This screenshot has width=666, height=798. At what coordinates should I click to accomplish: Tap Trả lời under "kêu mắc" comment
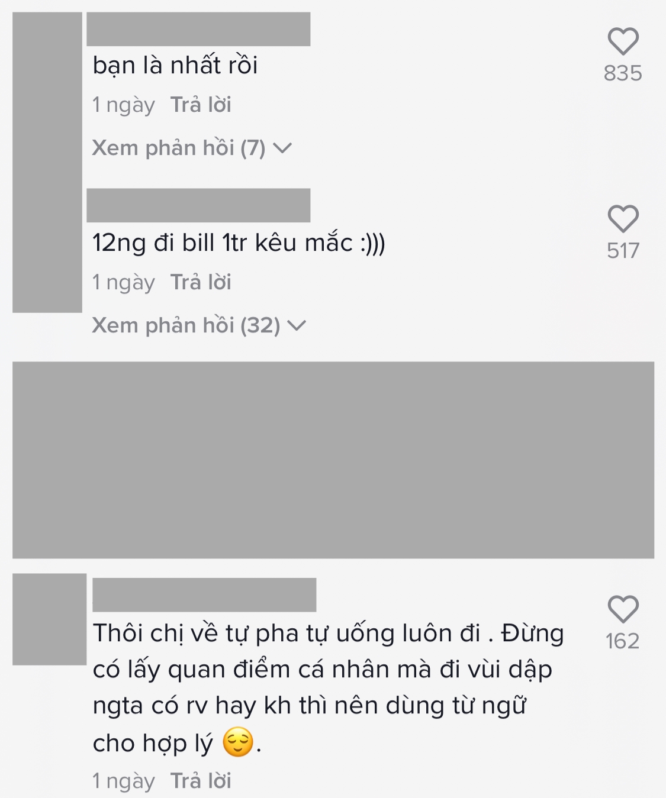(x=201, y=282)
